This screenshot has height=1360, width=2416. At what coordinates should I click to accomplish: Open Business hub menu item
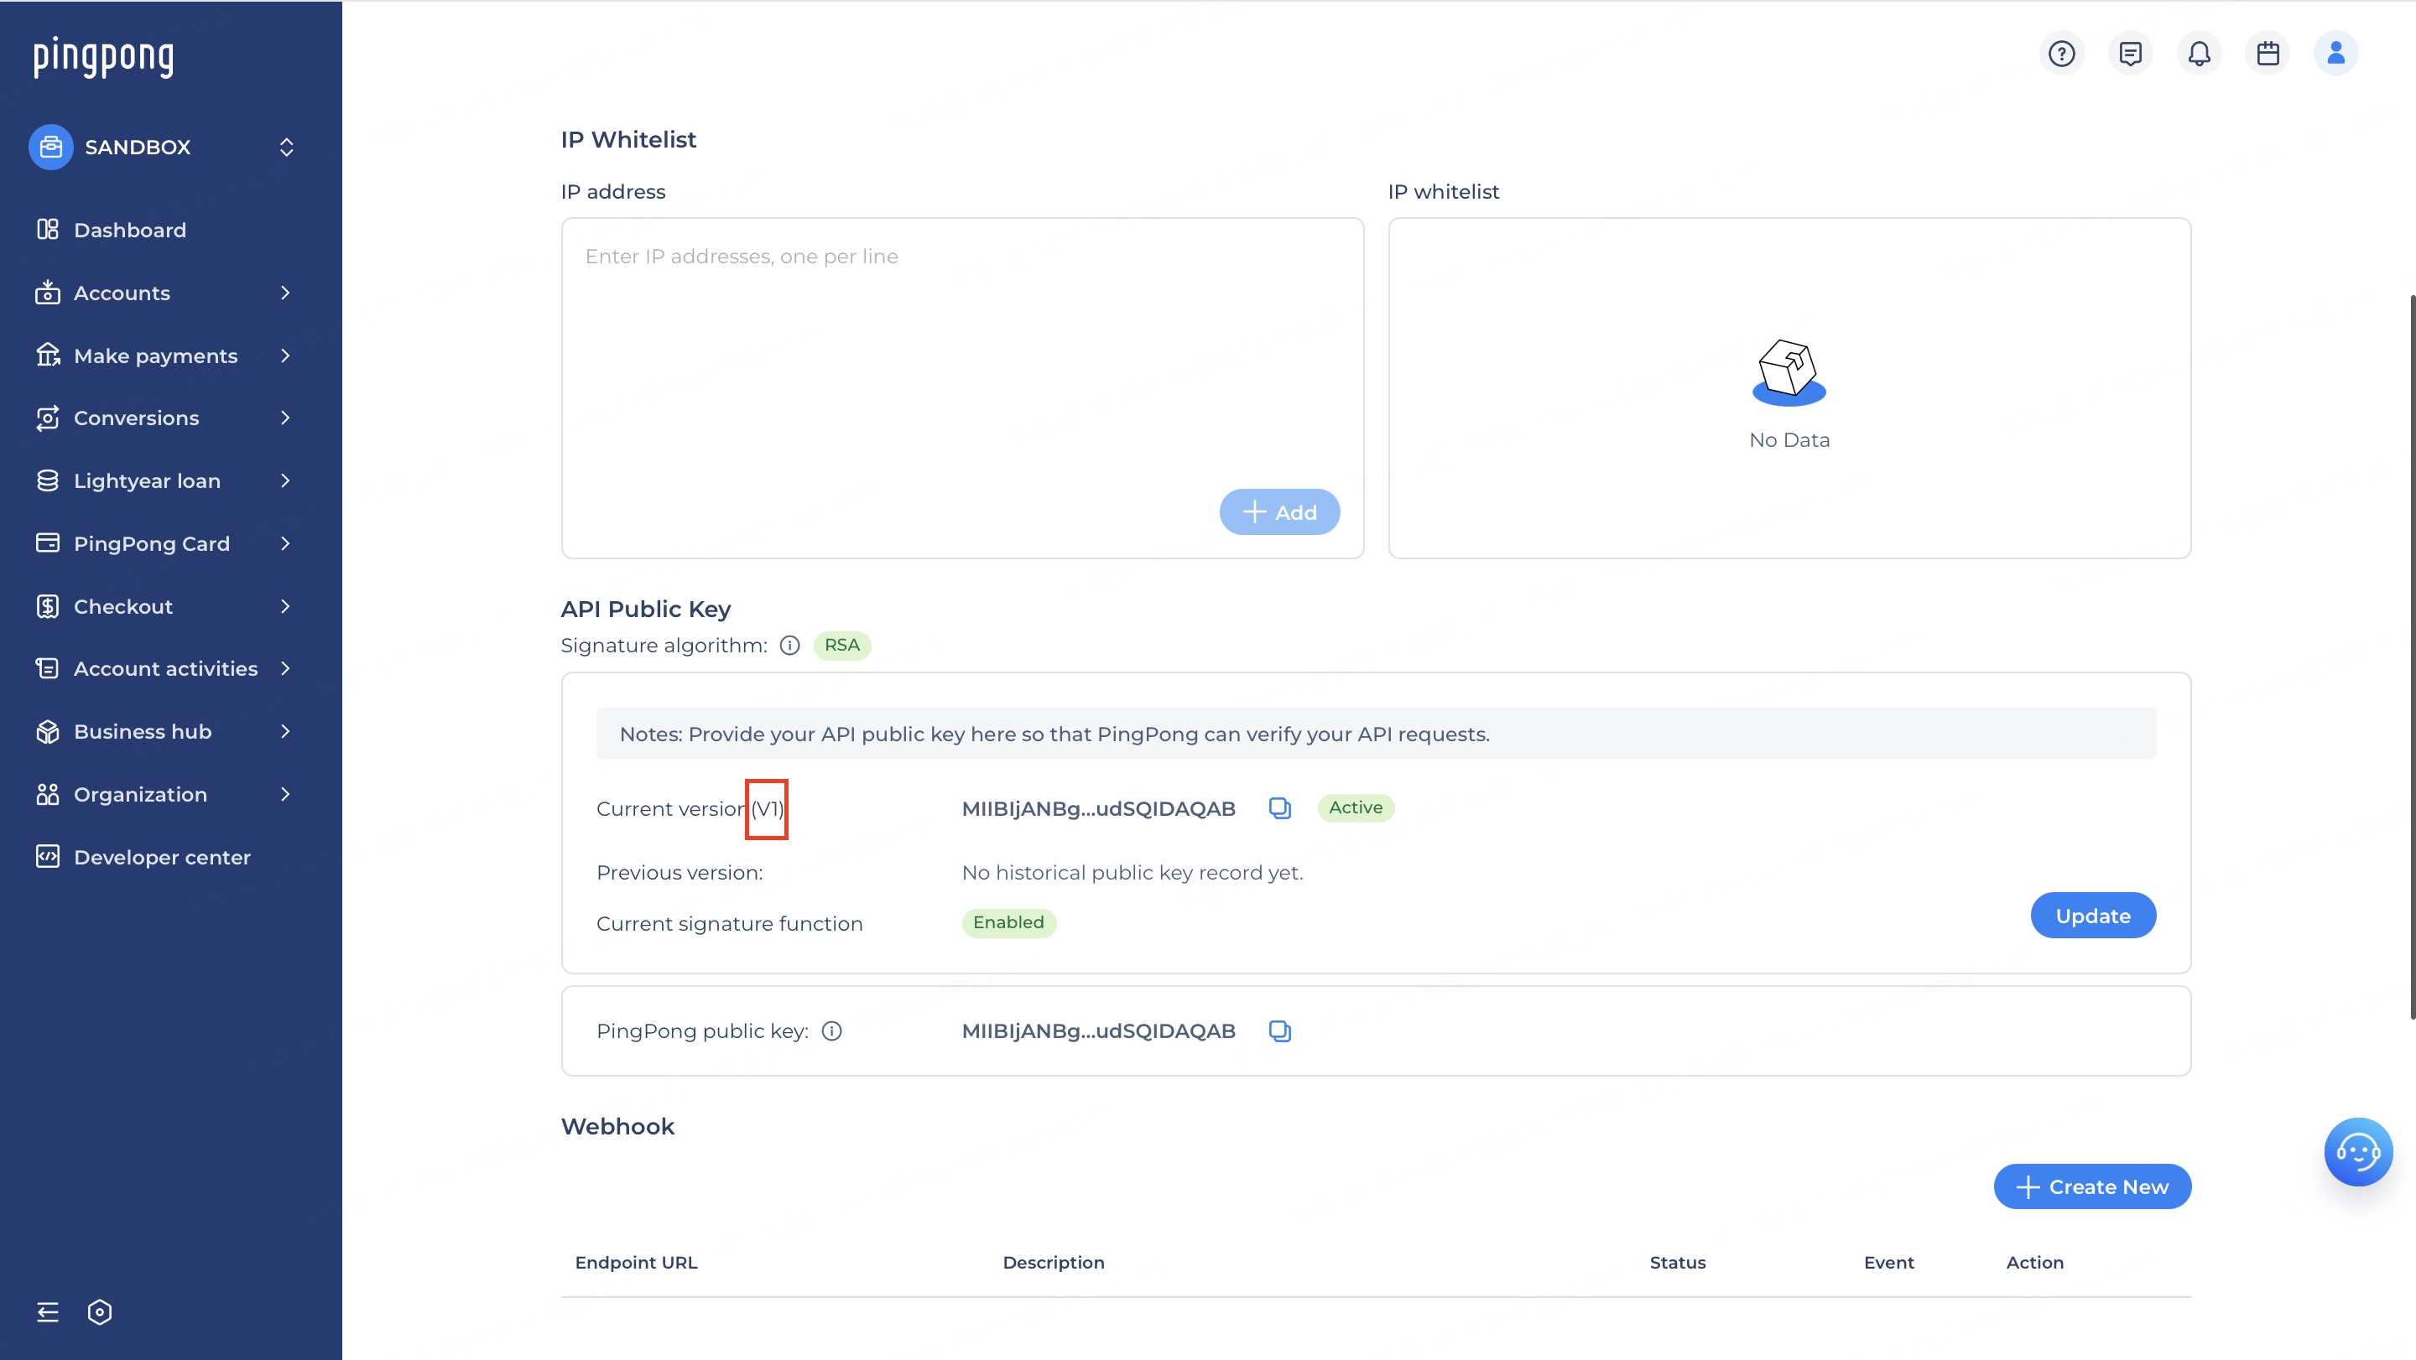tap(165, 731)
